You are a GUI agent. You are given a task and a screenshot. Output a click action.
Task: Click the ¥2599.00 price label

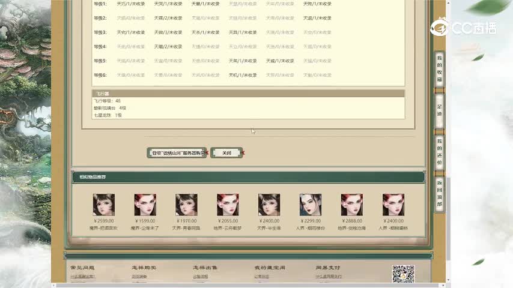(x=104, y=221)
